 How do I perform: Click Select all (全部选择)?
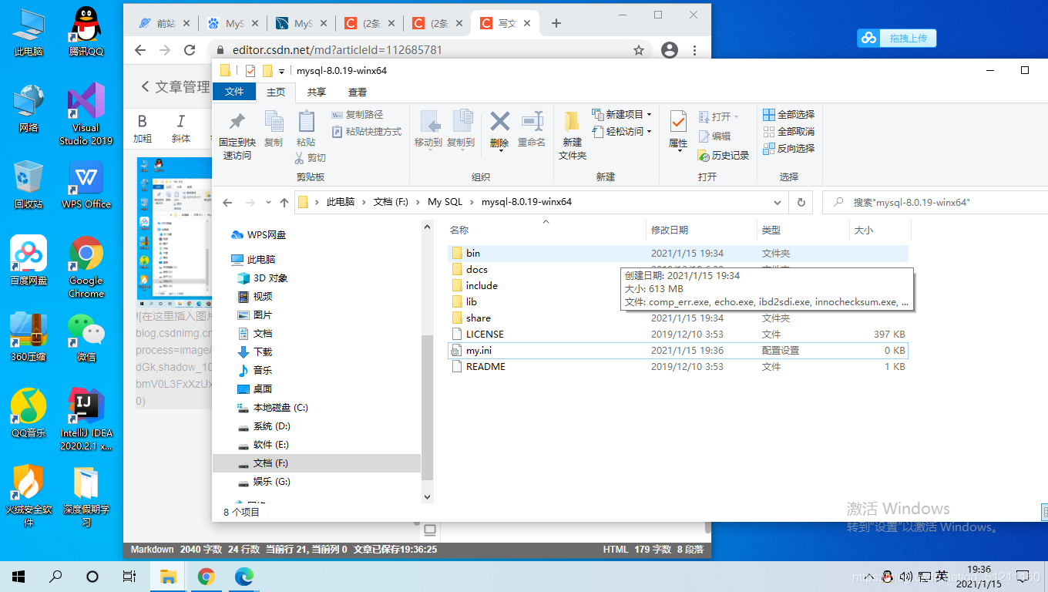788,114
